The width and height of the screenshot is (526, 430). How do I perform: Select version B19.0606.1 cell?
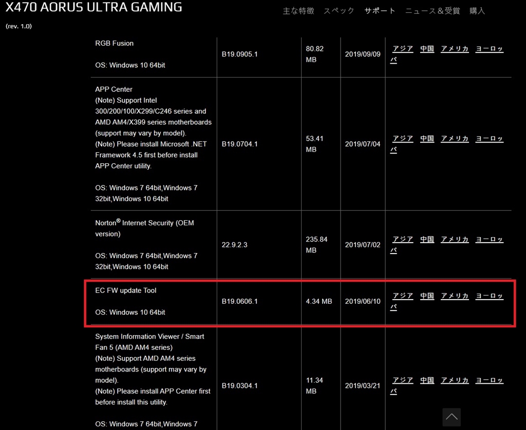239,302
